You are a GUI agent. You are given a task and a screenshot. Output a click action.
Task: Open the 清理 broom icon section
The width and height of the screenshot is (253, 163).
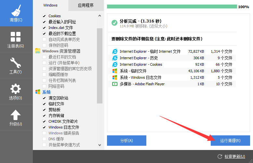[x=16, y=13]
